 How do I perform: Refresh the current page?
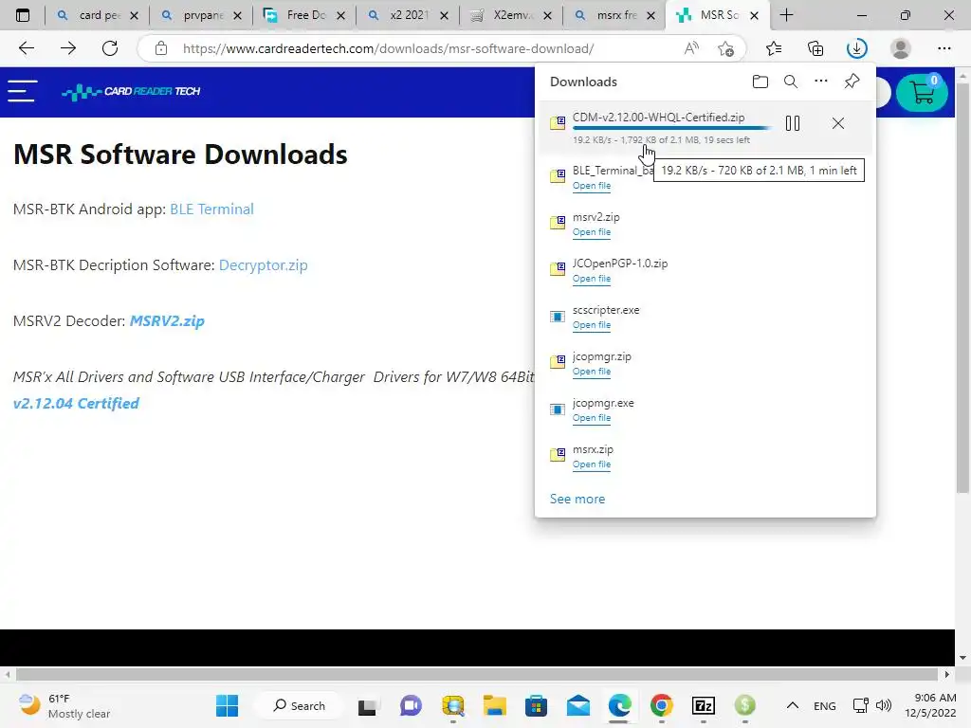110,48
